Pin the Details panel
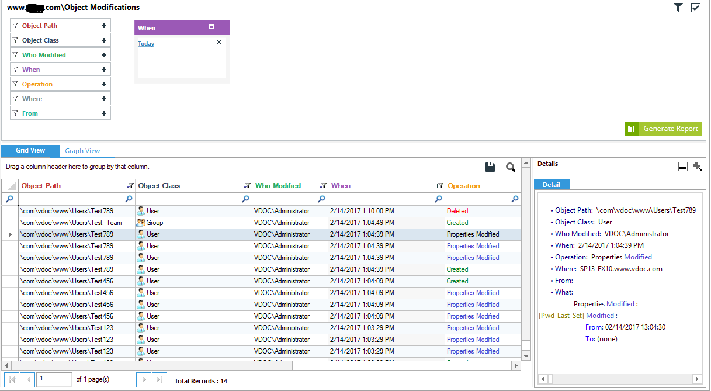711x391 pixels. [698, 167]
